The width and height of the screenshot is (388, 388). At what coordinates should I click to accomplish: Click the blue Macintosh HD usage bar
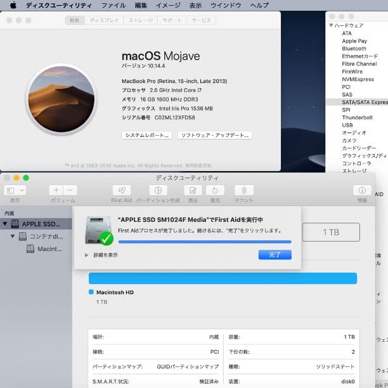[x=223, y=278]
